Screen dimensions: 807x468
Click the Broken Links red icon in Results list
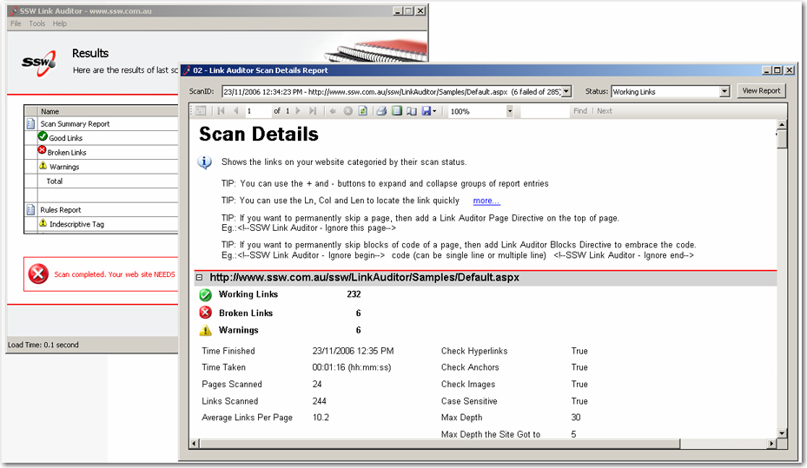[43, 152]
